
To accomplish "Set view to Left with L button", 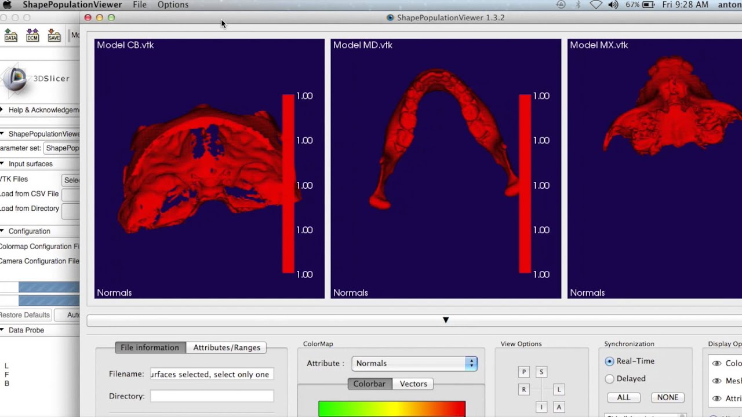I will 559,390.
